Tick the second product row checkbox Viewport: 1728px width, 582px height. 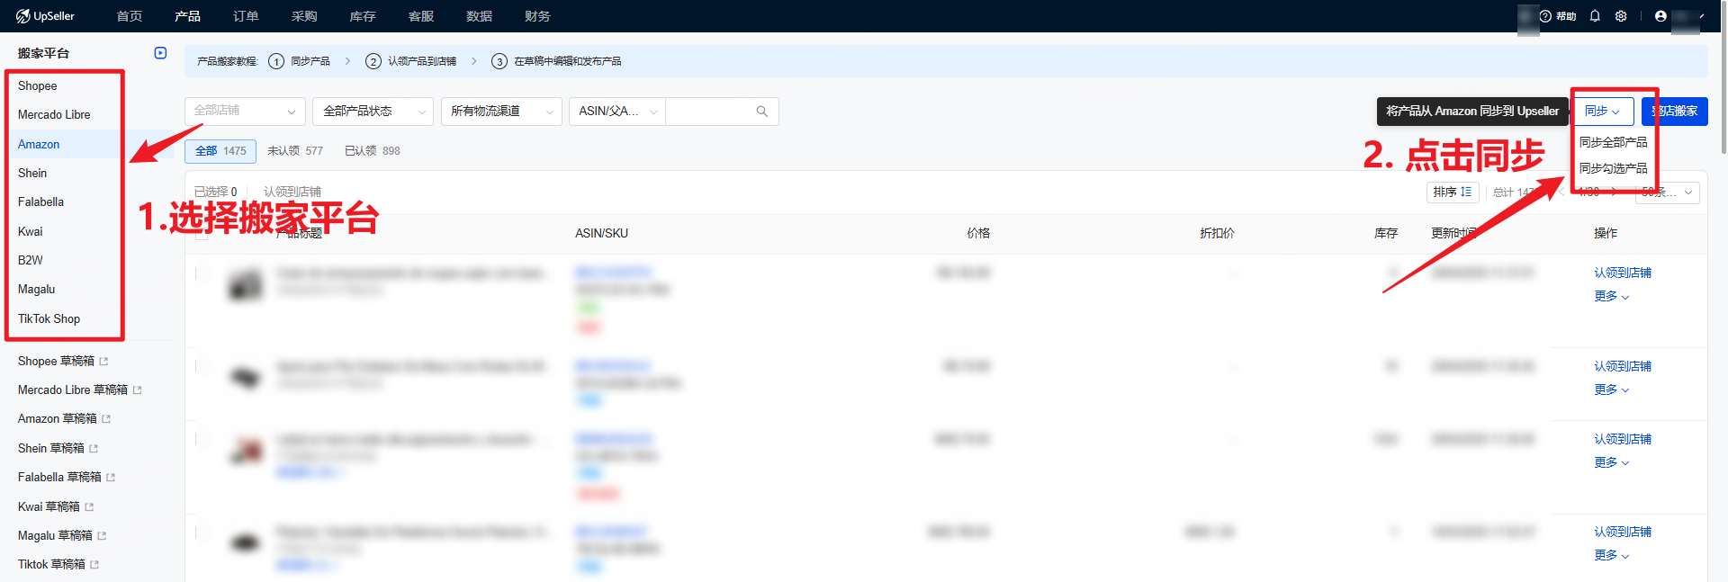point(202,366)
